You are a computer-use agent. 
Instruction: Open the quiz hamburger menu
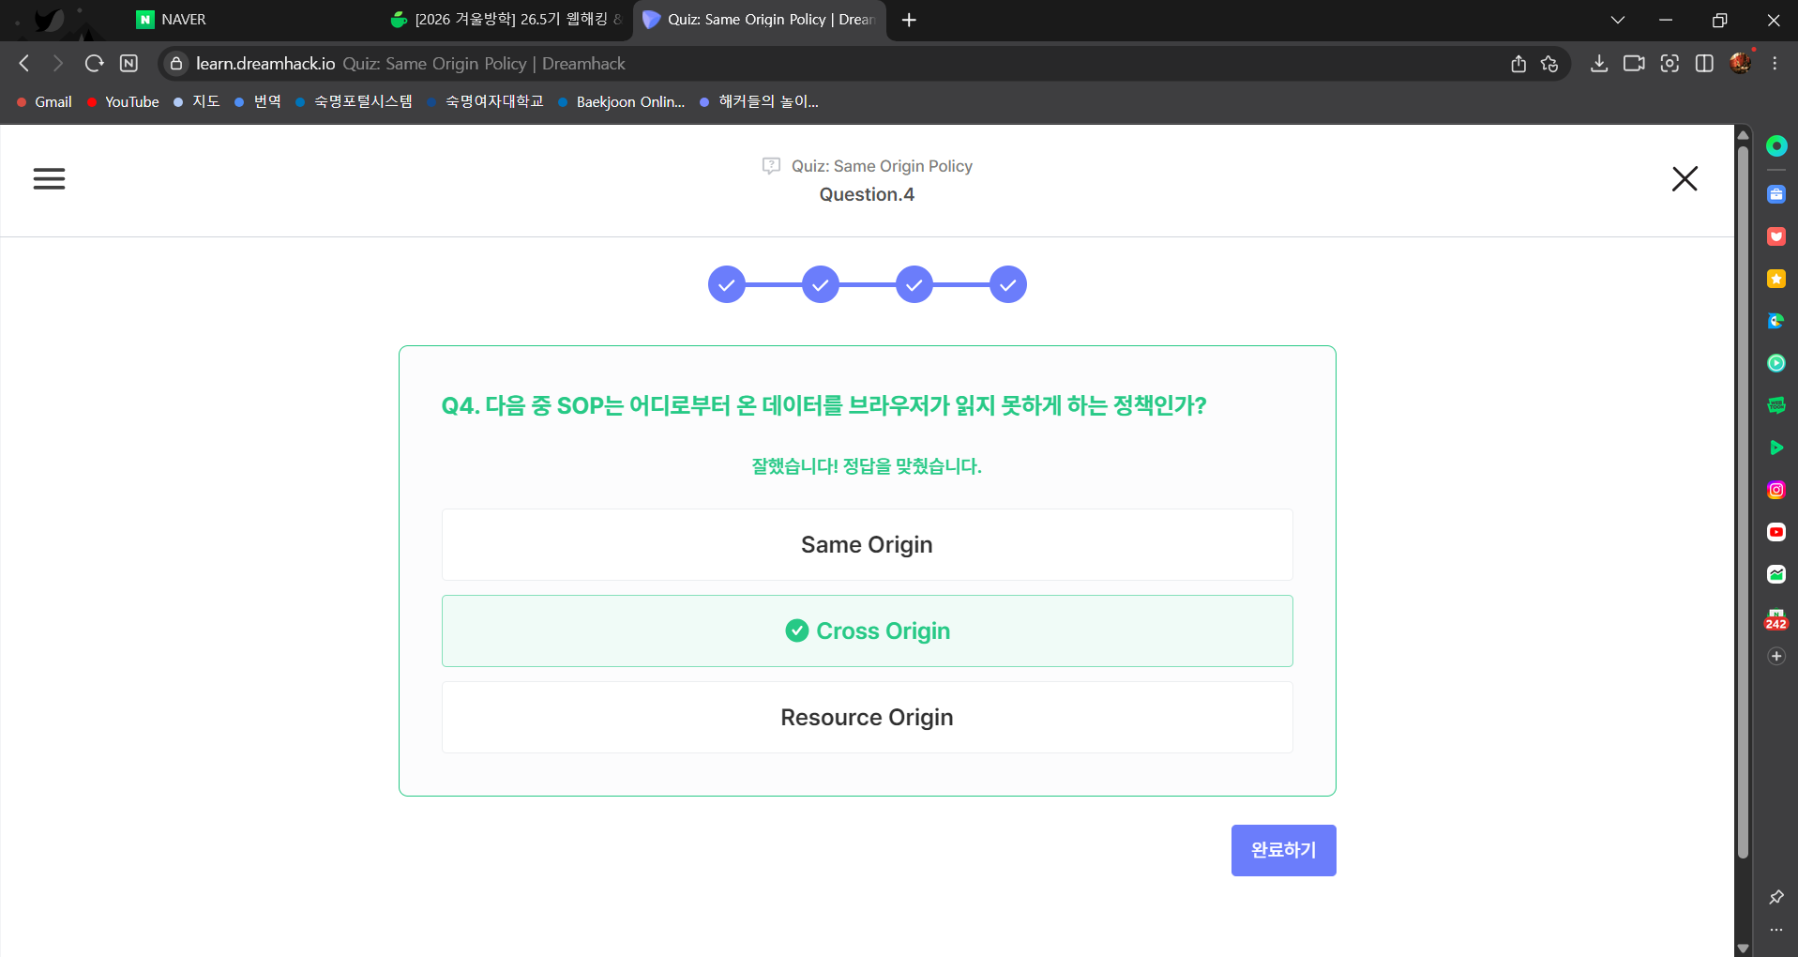coord(49,178)
